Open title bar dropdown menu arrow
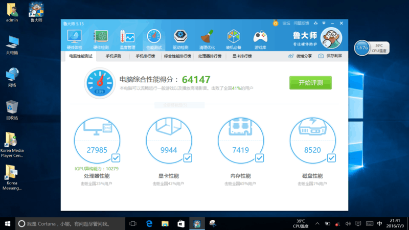The image size is (409, 230). point(324,23)
